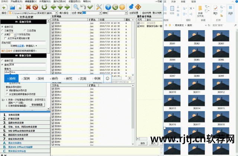Click the green circular refresh toolbar icon
Image resolution: width=238 pixels, height=156 pixels.
coord(44,7)
